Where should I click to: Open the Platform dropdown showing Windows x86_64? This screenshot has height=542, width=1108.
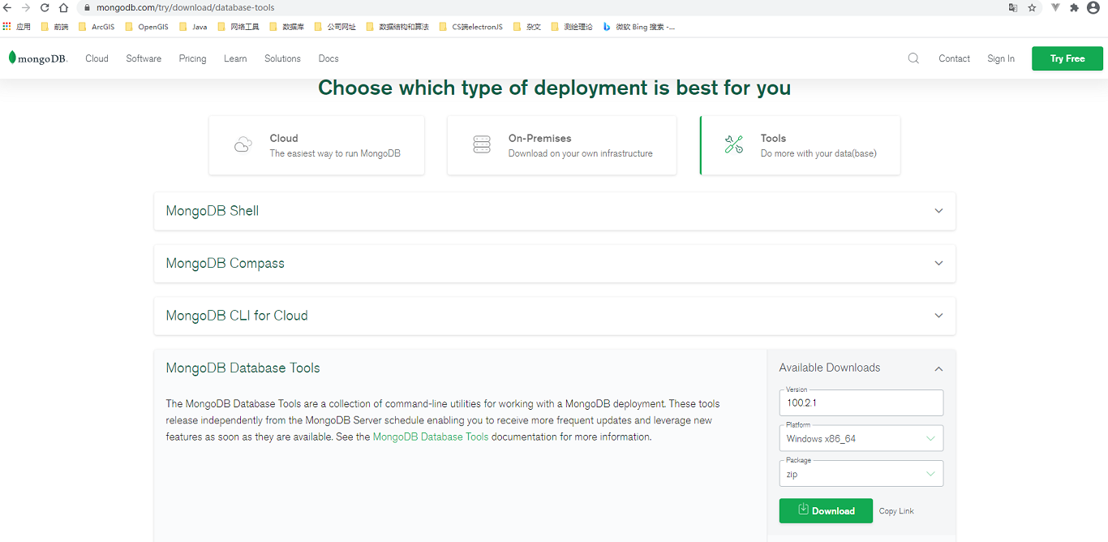pos(861,439)
